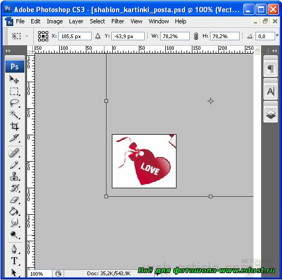Viewport: 282px width, 280px height.
Task: Toggle the maintain aspect ratio chain link
Action: coord(196,36)
